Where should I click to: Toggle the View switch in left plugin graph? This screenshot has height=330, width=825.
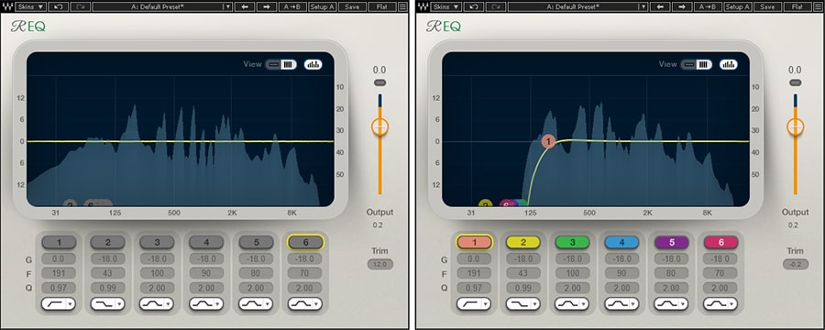point(281,64)
